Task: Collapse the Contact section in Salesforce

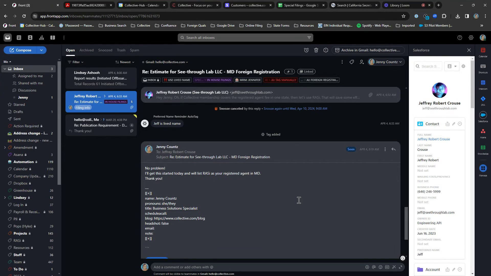Action: (x=460, y=124)
